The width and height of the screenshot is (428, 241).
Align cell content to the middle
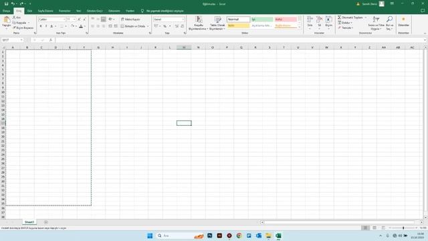(x=98, y=19)
